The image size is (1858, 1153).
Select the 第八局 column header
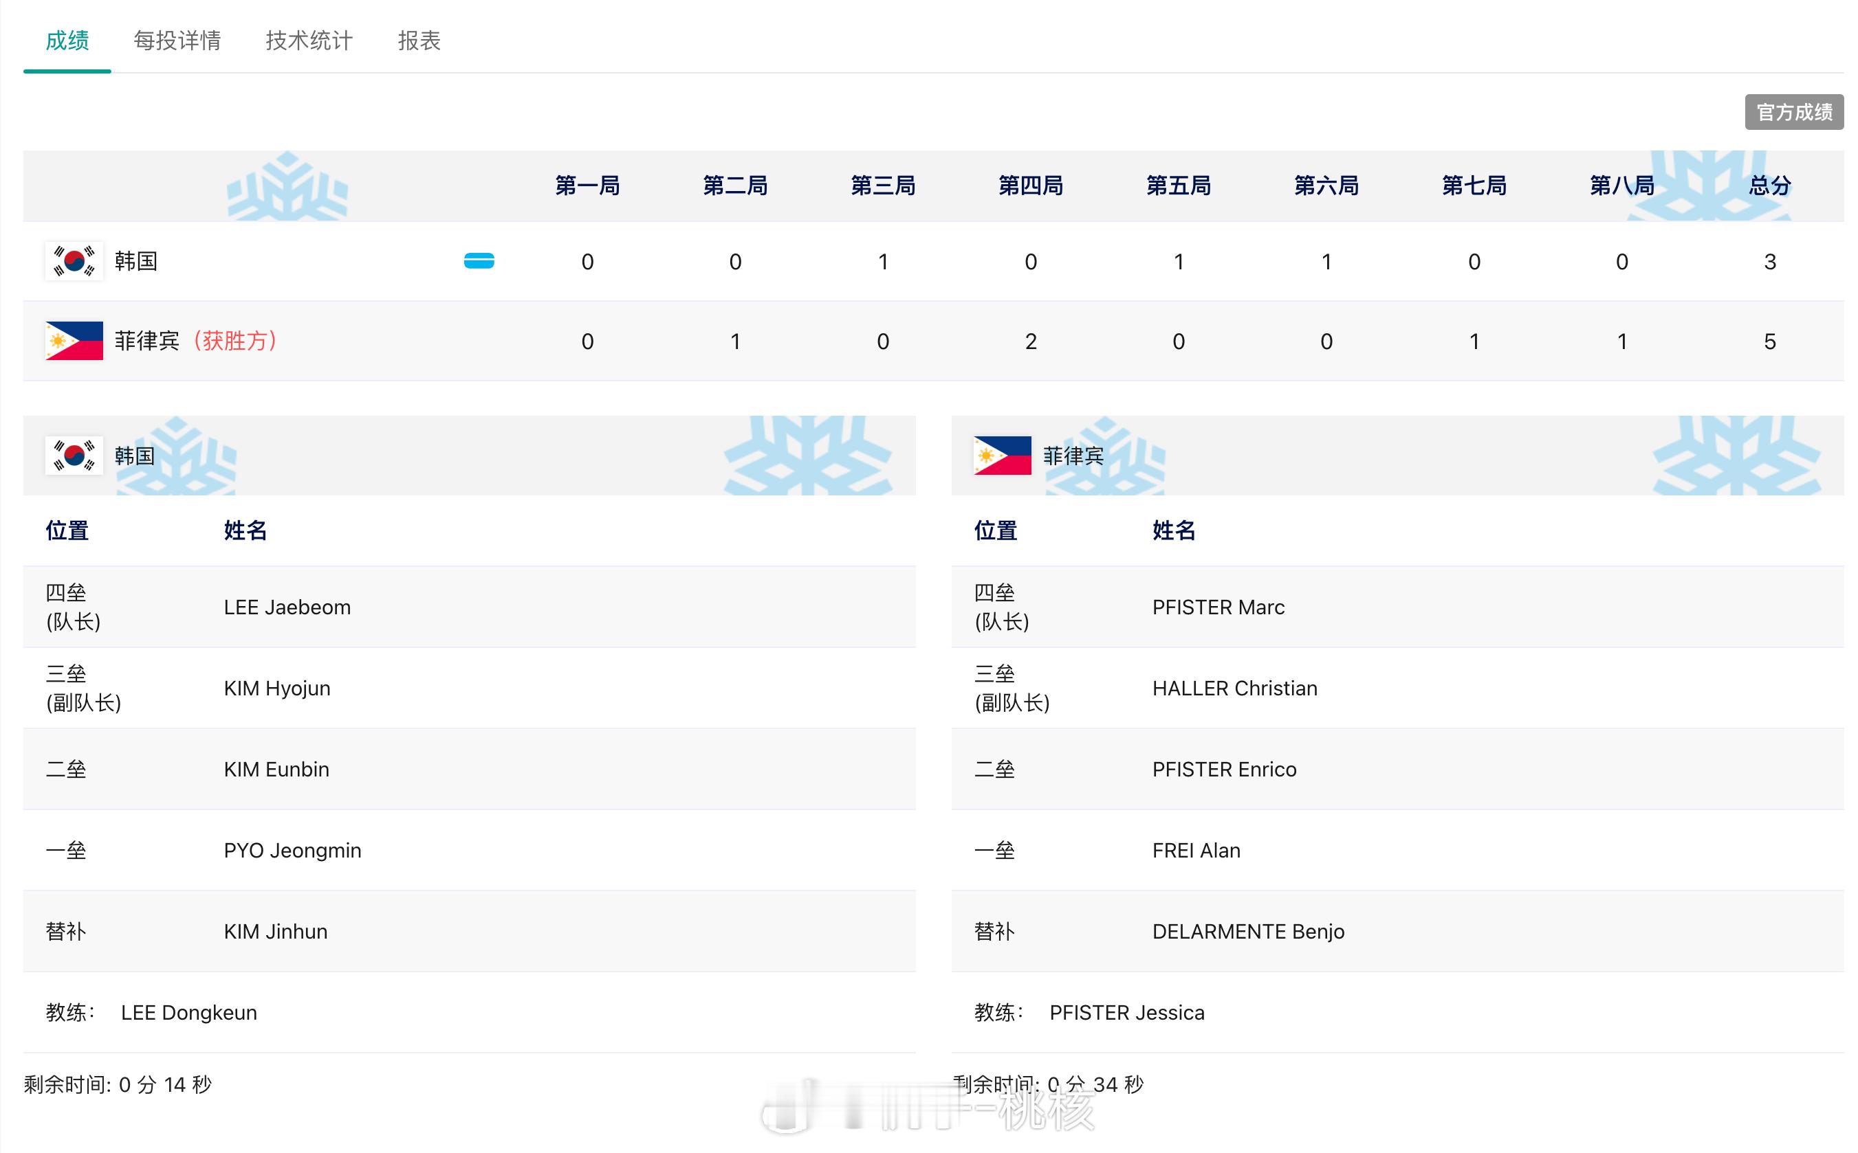1622,186
